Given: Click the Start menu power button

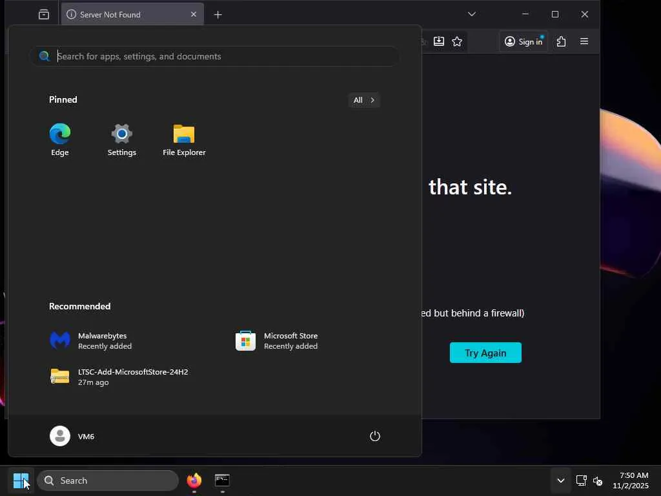Looking at the screenshot, I should tap(375, 436).
